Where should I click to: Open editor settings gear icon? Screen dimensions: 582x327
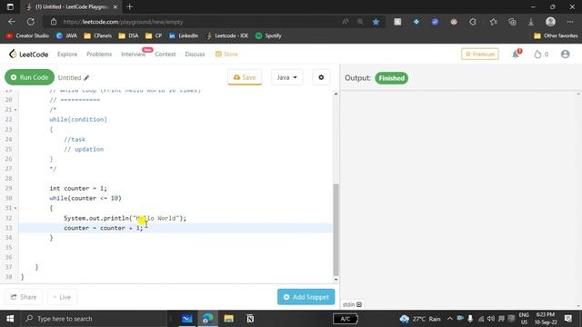click(321, 77)
